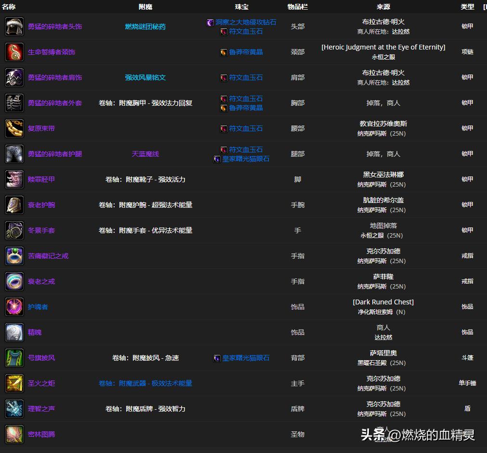Select the 生命誓缚者颈饰 necklace icon
The height and width of the screenshot is (453, 487).
(x=14, y=51)
